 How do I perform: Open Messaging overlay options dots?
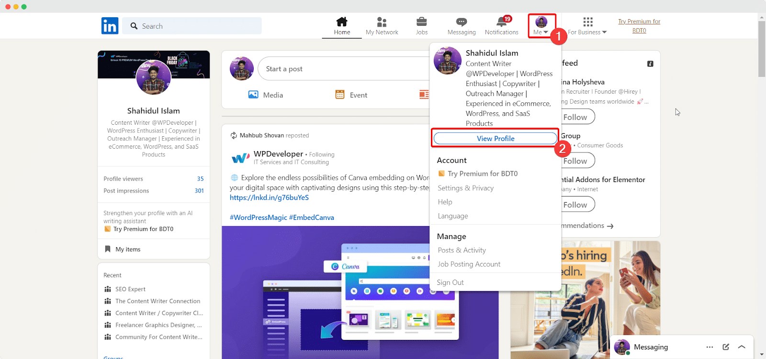[x=710, y=347]
